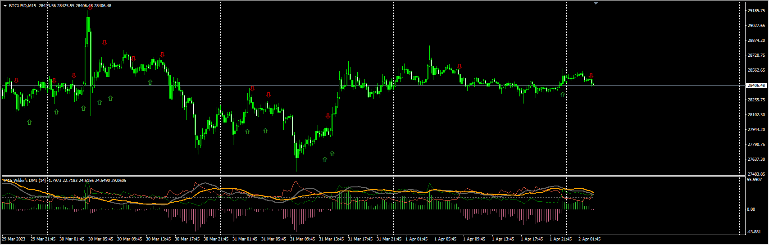The height and width of the screenshot is (245, 769).
Task: Click the 27944.20 price scale label
Action: (x=756, y=130)
